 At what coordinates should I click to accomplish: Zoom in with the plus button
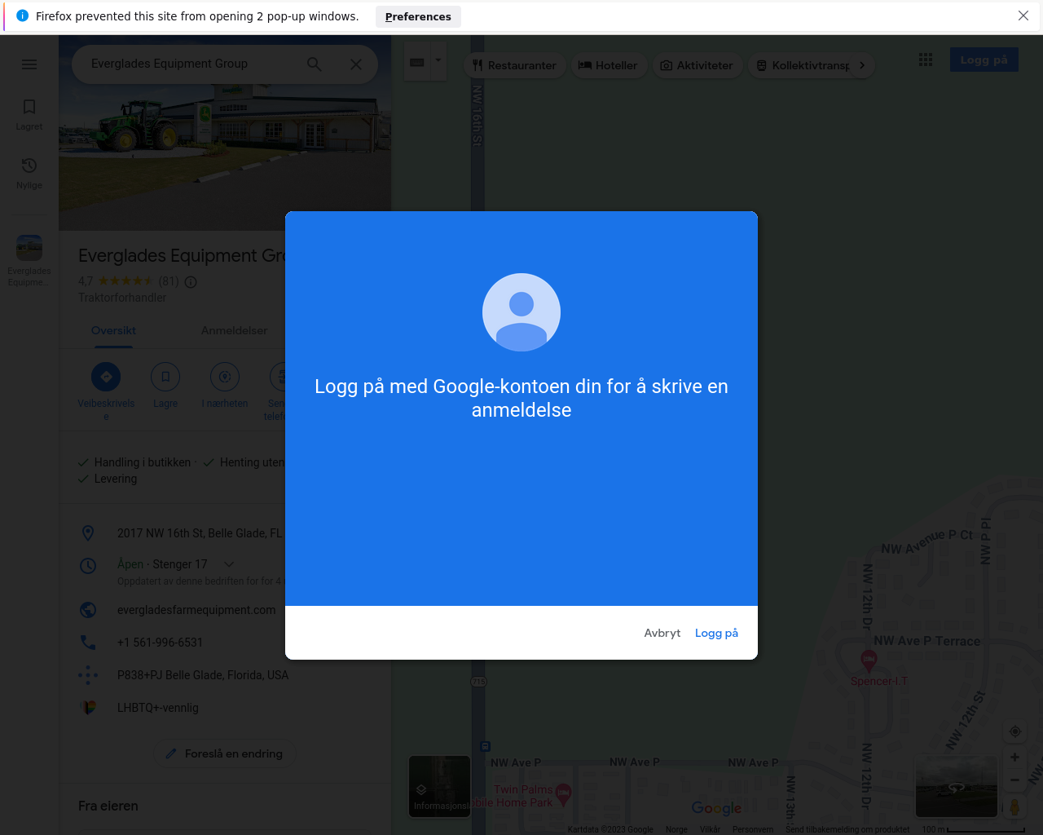tap(1014, 758)
